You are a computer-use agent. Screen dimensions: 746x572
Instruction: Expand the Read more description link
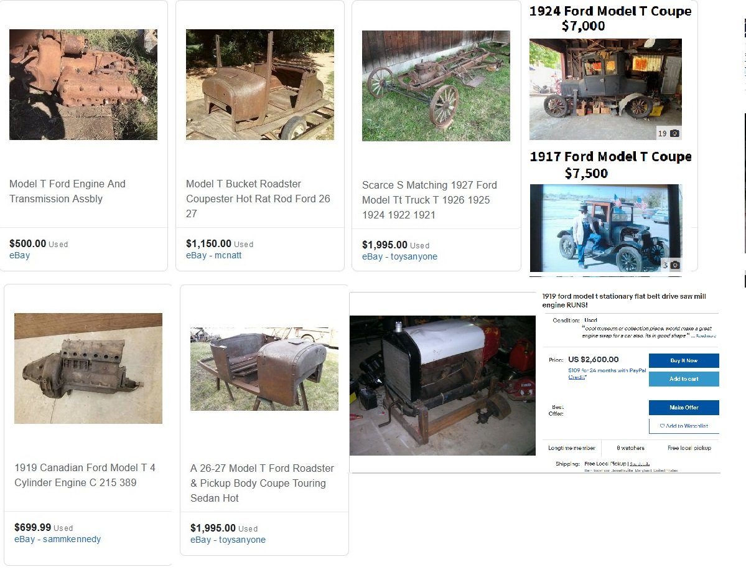pos(706,335)
